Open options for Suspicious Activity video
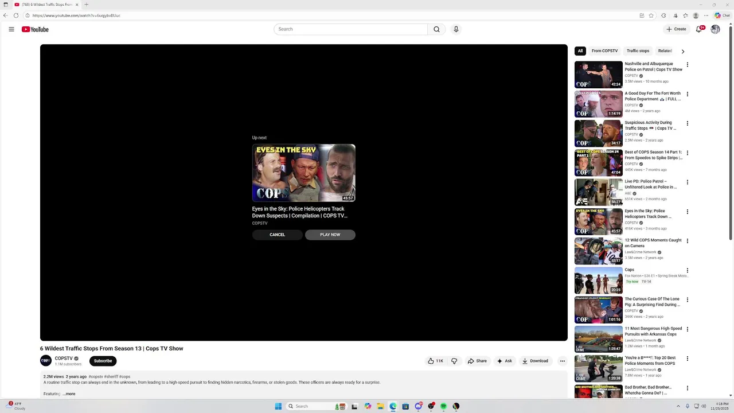The width and height of the screenshot is (734, 413). [688, 123]
